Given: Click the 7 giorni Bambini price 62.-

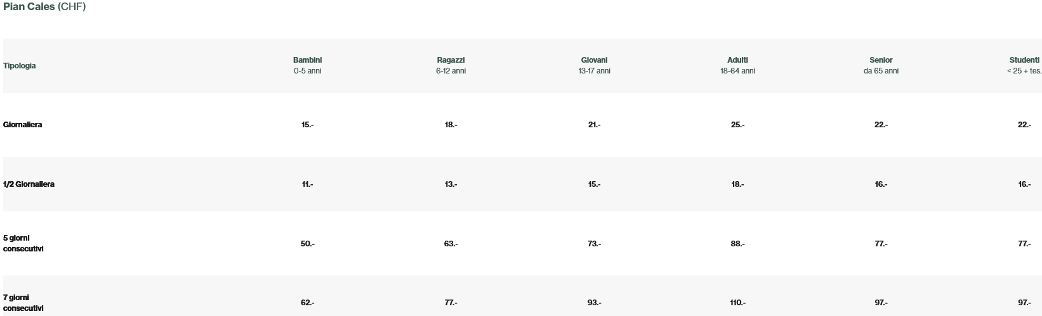Looking at the screenshot, I should pyautogui.click(x=308, y=303).
